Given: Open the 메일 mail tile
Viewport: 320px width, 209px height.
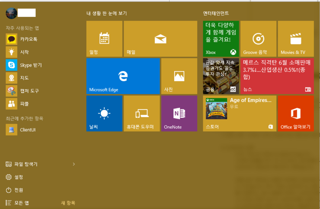Looking at the screenshot, I should 160,39.
